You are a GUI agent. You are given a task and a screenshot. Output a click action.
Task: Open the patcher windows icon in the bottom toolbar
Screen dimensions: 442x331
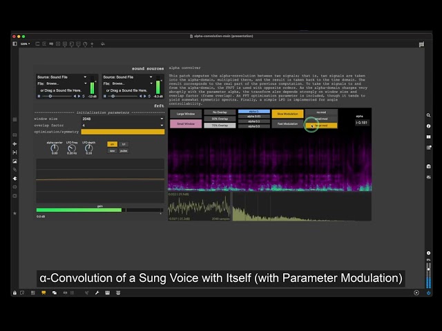[55, 292]
